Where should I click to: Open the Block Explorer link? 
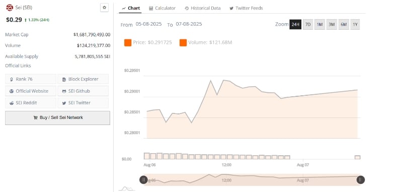click(x=83, y=79)
